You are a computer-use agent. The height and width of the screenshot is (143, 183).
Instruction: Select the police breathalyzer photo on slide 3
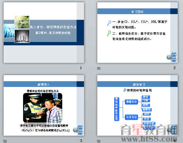43,108
